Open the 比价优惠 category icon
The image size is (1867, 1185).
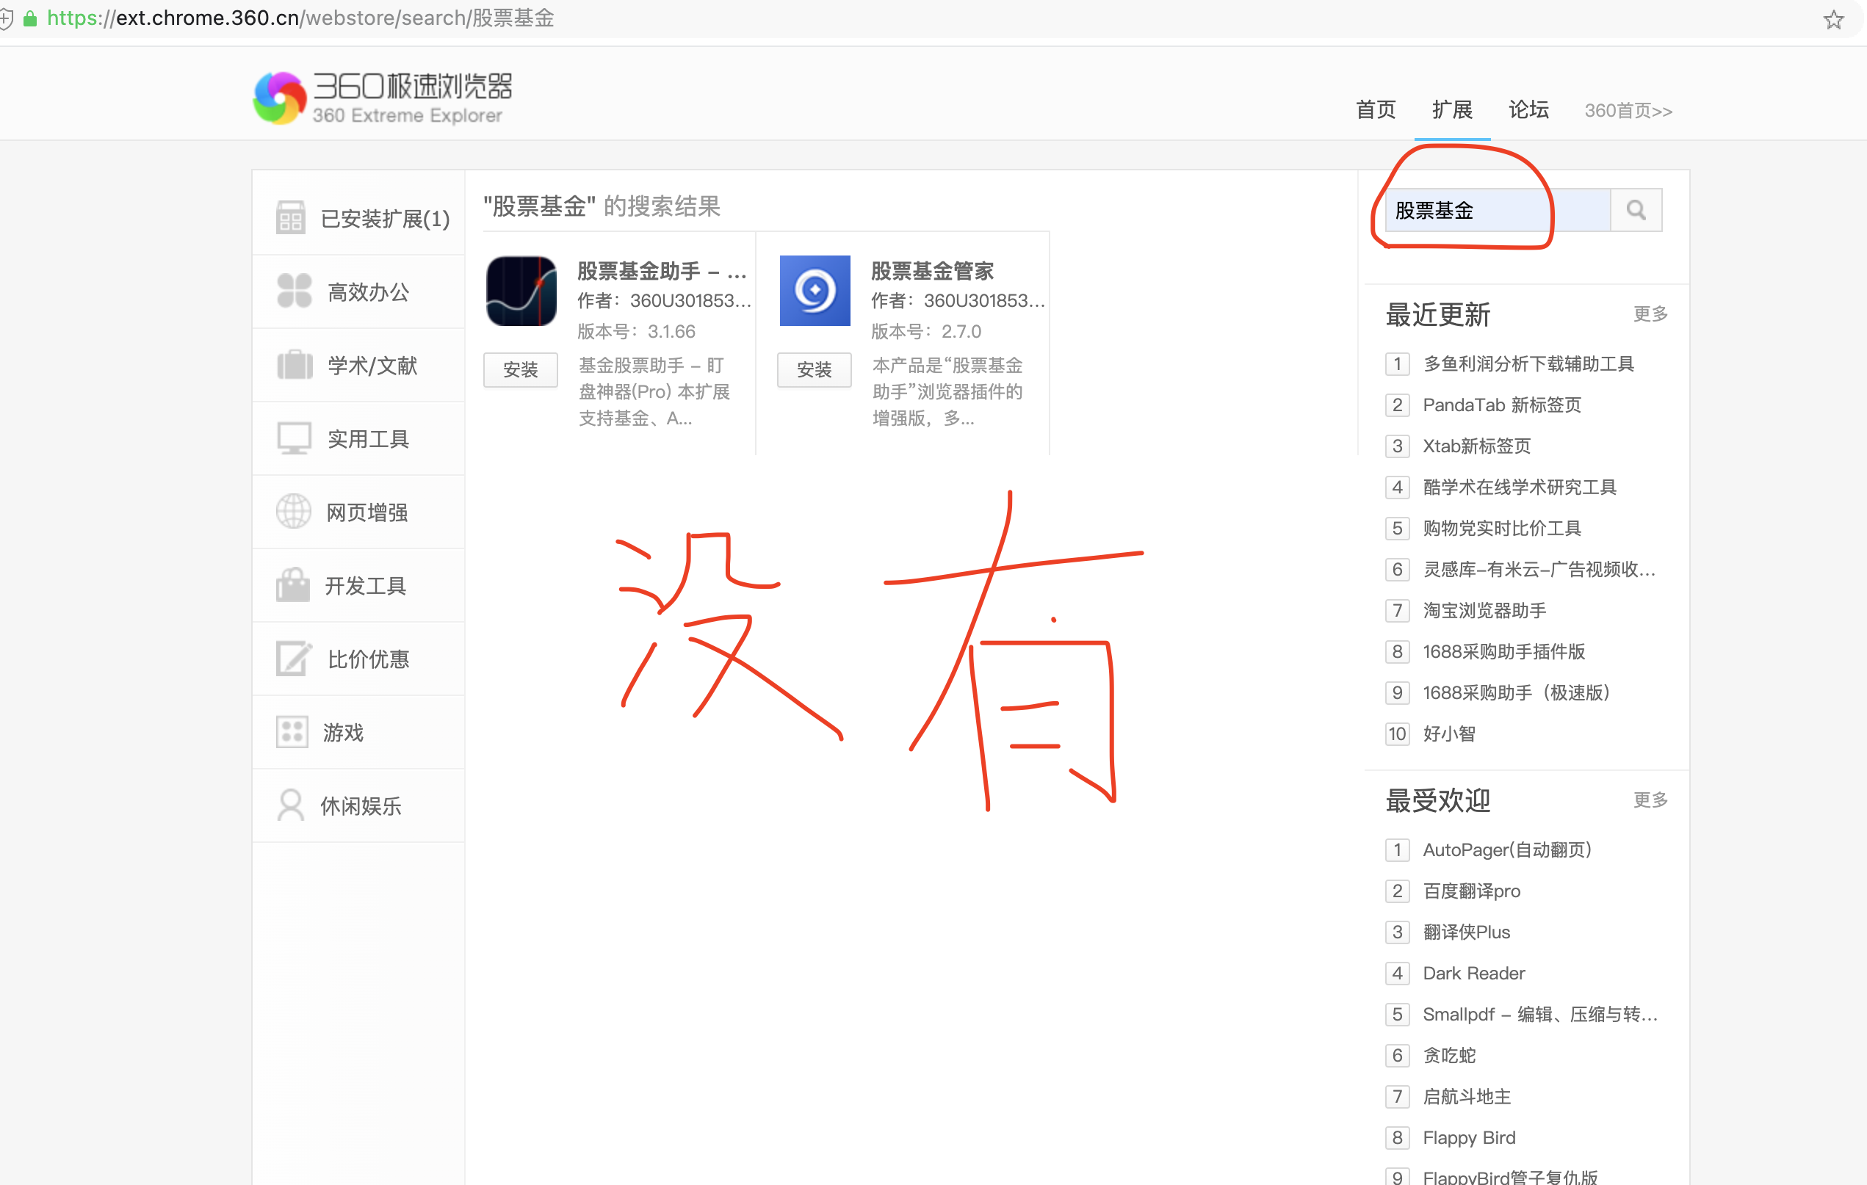coord(292,658)
